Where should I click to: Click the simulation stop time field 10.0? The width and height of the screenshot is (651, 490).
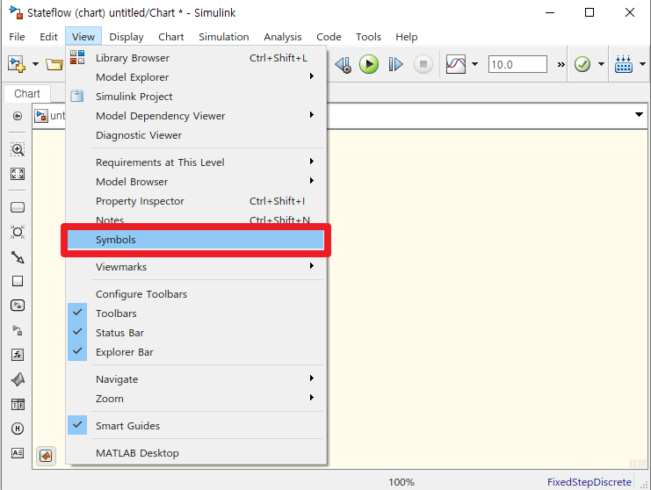click(517, 64)
